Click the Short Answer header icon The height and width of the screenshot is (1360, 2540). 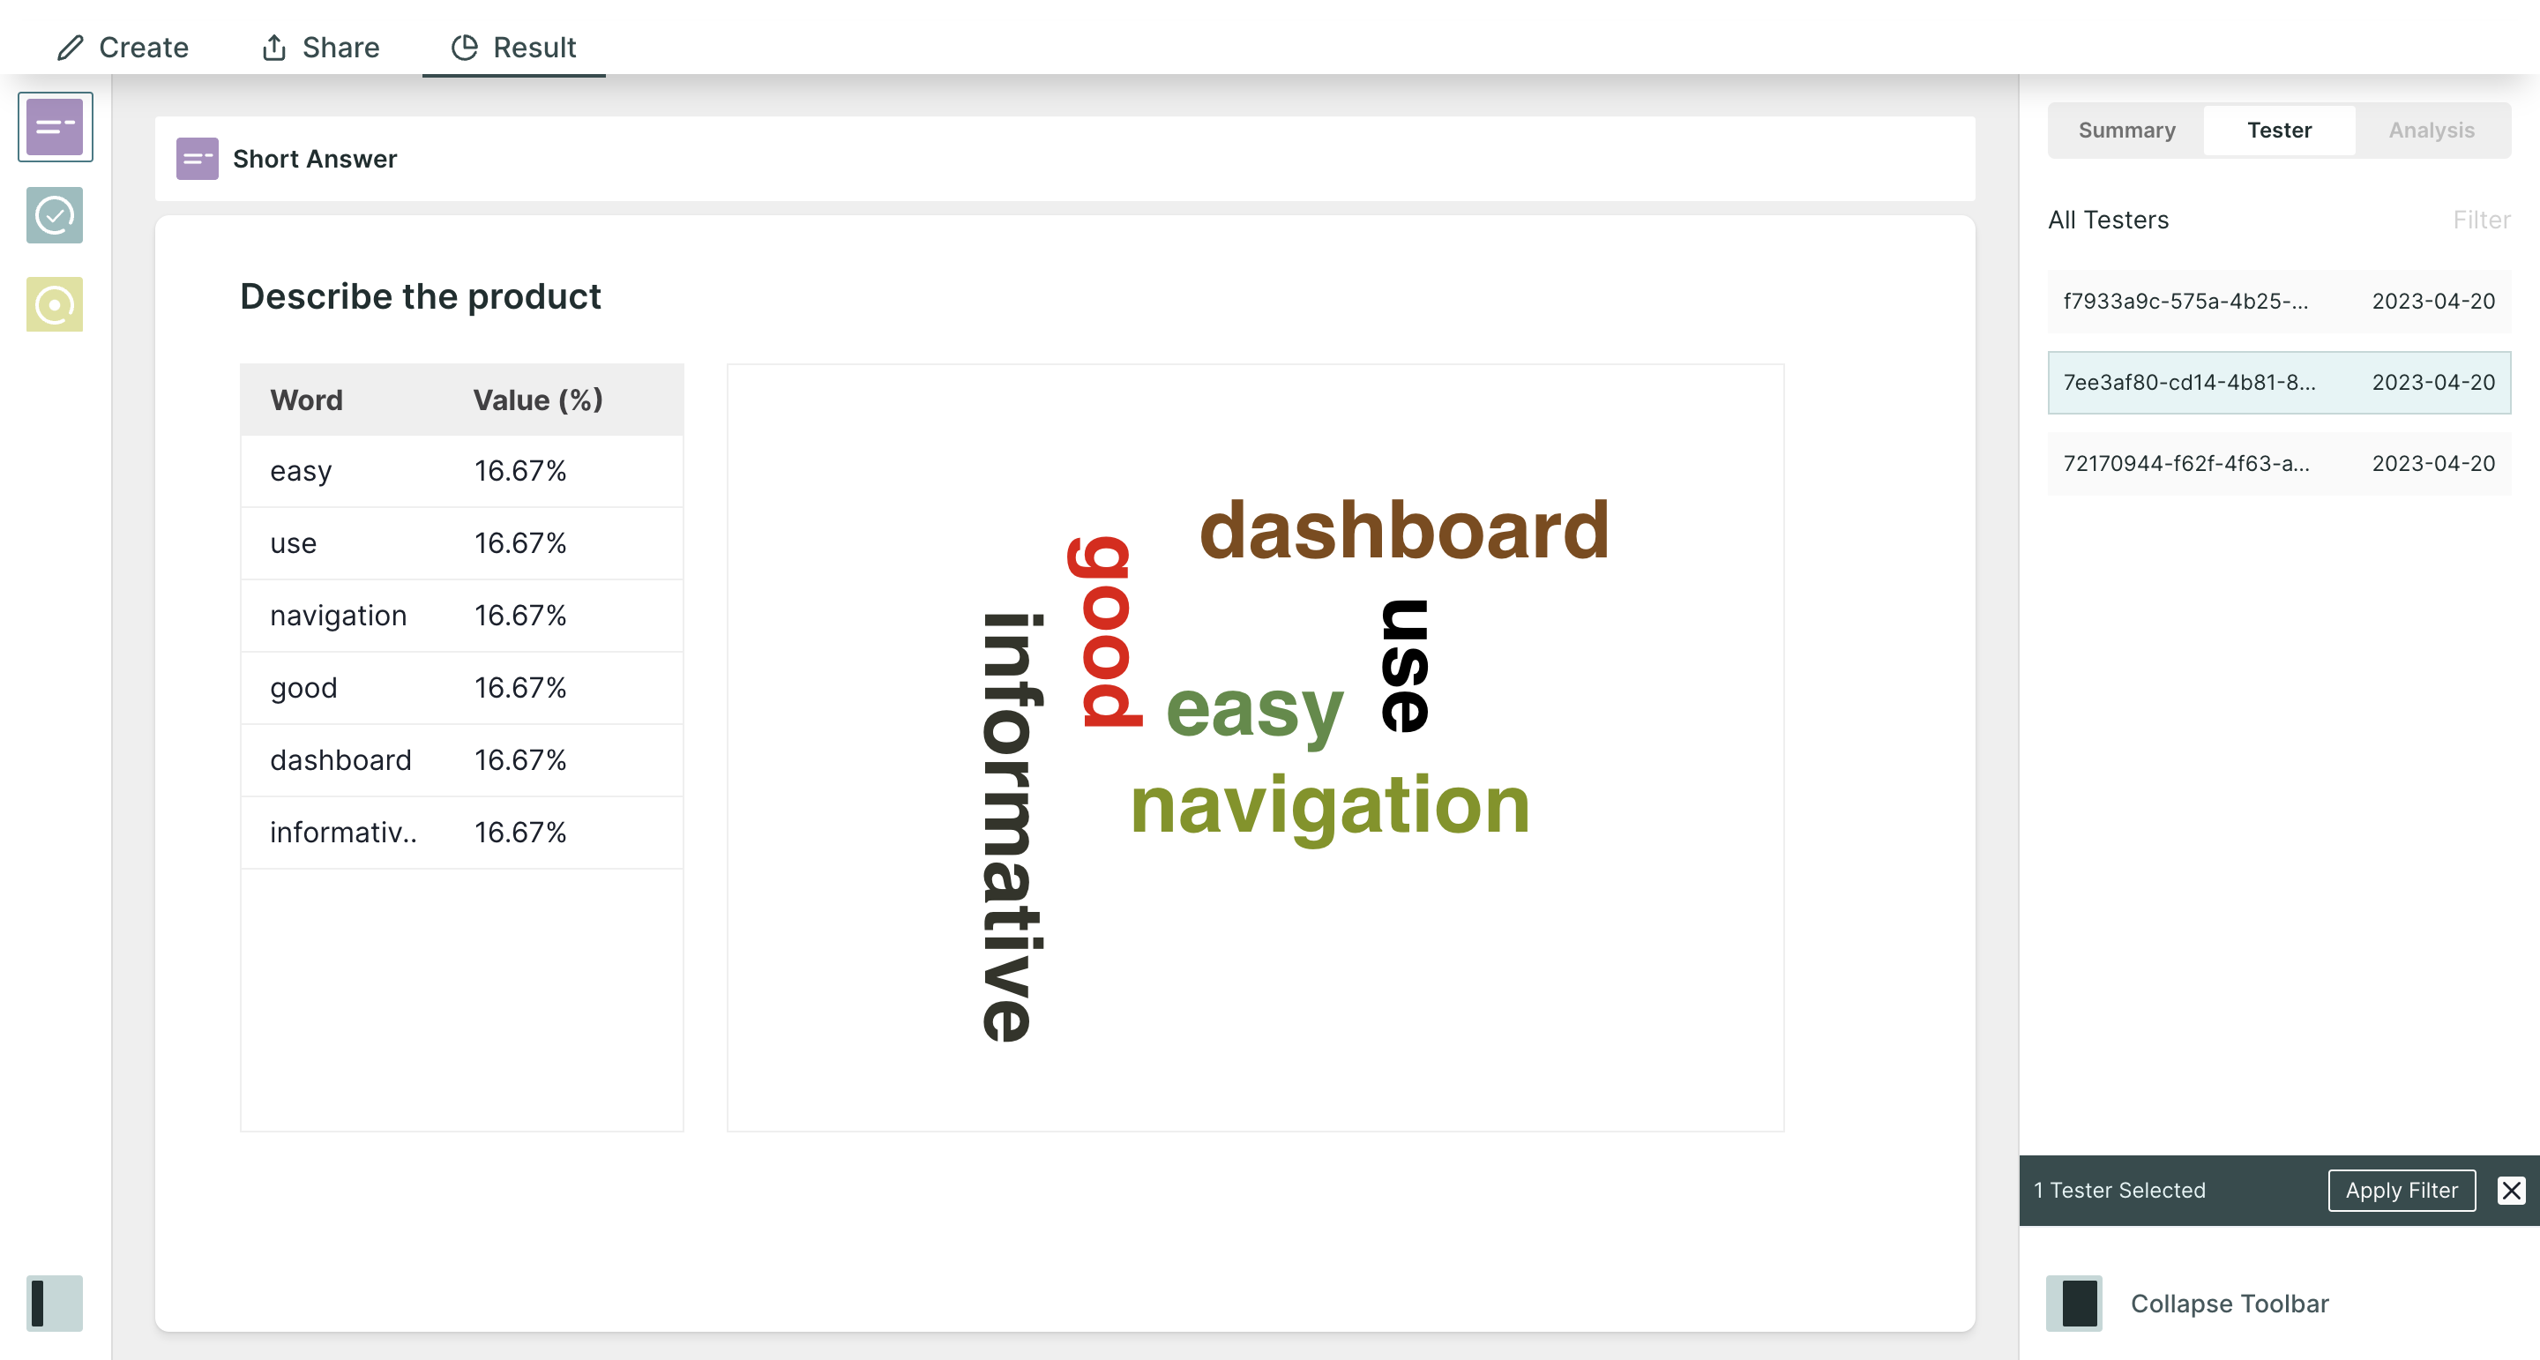point(198,159)
